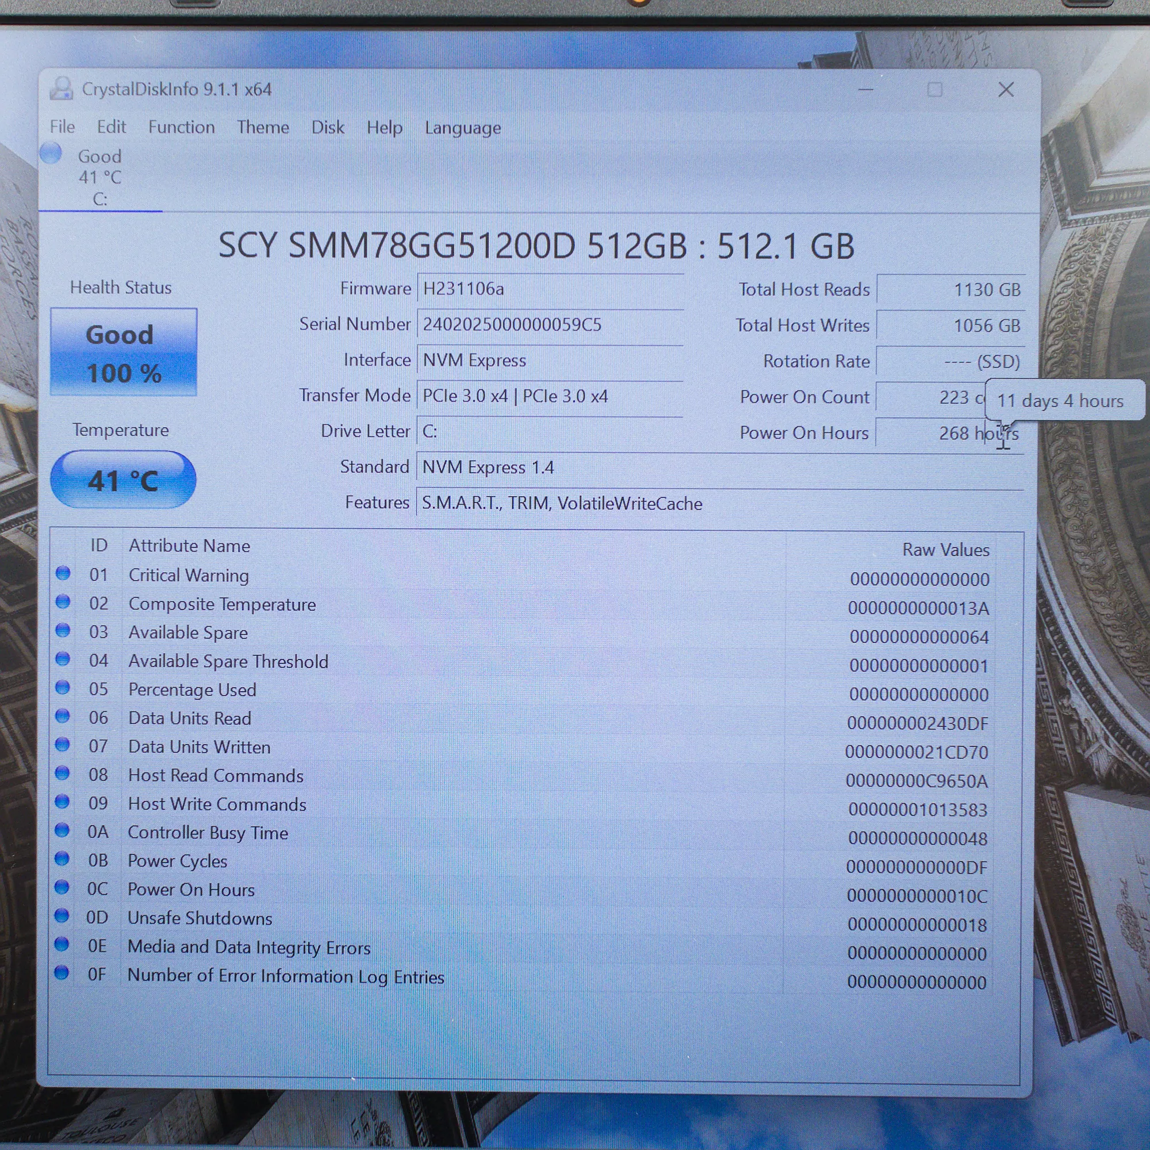The width and height of the screenshot is (1150, 1150).
Task: Open the Function menu
Action: coord(182,128)
